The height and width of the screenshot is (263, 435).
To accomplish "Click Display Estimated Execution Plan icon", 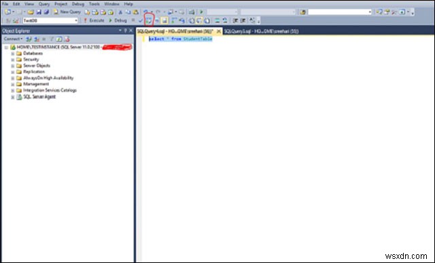I will [x=149, y=20].
